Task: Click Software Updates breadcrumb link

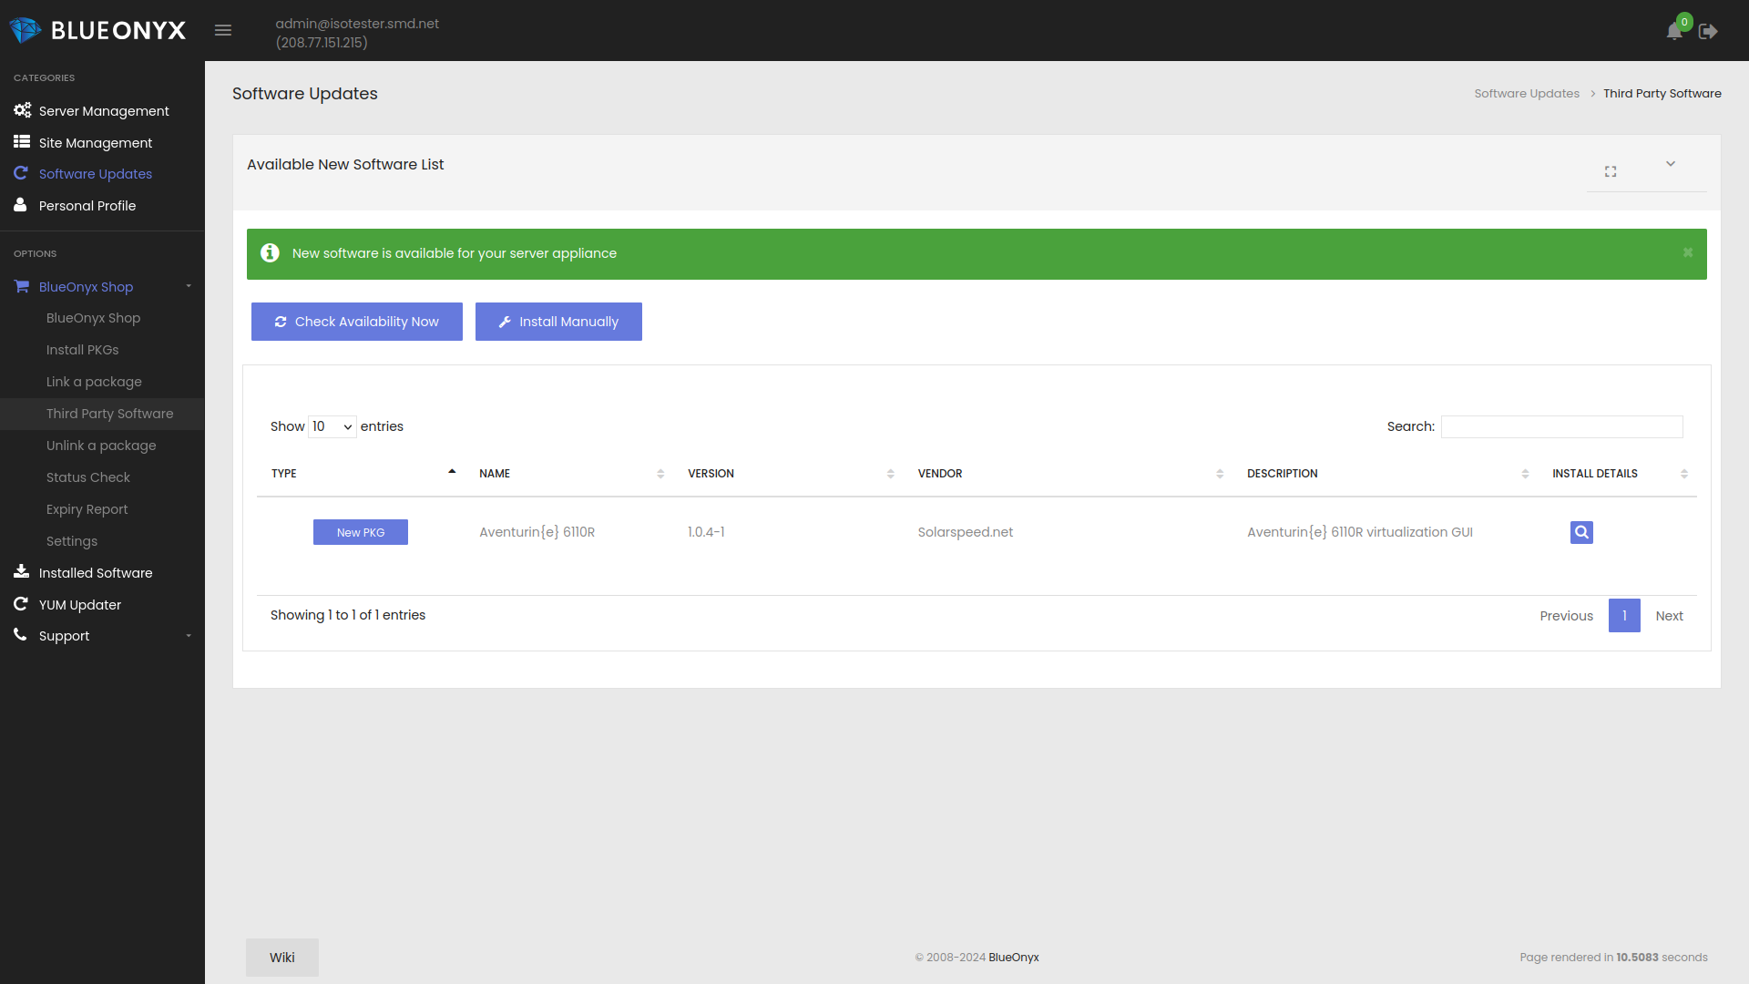Action: pos(1527,93)
